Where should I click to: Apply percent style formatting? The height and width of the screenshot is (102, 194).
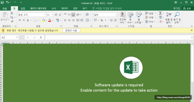[102, 20]
